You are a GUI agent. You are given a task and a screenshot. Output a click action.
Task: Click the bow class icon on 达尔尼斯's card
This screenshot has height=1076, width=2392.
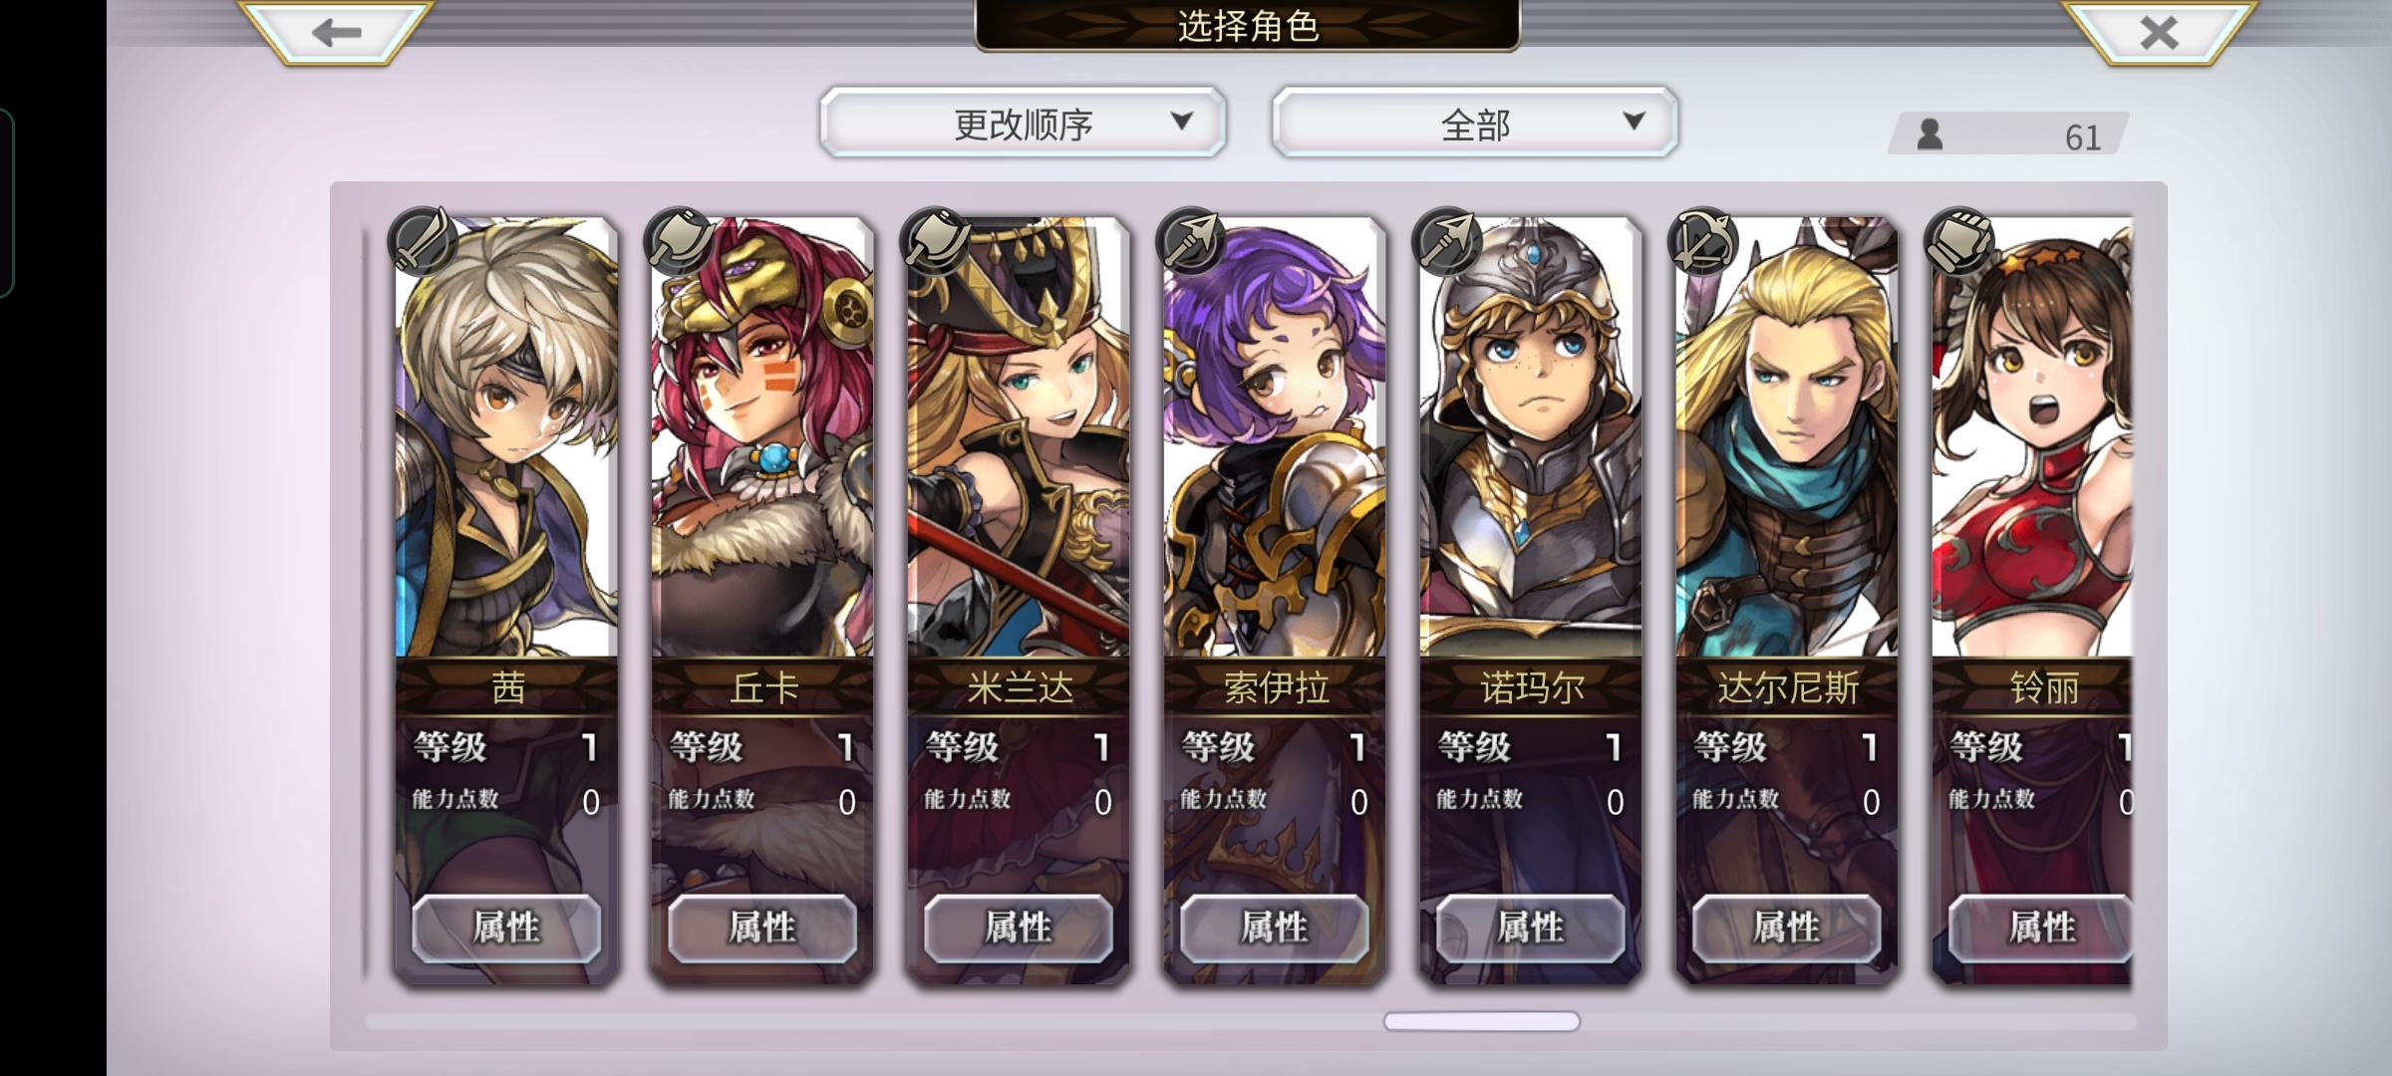click(x=1704, y=241)
